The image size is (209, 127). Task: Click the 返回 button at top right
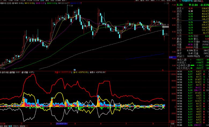[x=174, y=1]
